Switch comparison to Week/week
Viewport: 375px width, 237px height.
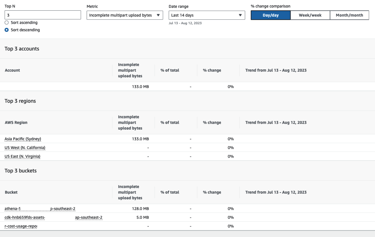tap(310, 15)
